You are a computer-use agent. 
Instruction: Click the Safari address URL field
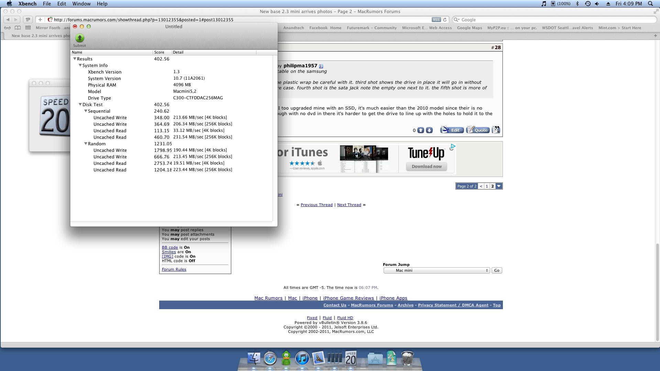click(241, 20)
